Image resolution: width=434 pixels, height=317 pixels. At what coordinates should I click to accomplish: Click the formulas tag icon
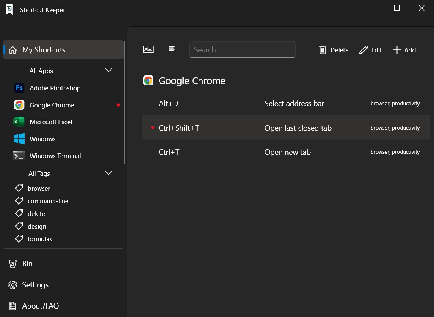tap(19, 239)
